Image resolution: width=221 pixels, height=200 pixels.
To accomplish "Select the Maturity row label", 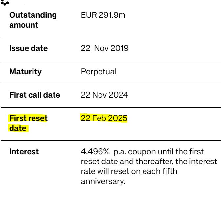I will (26, 72).
